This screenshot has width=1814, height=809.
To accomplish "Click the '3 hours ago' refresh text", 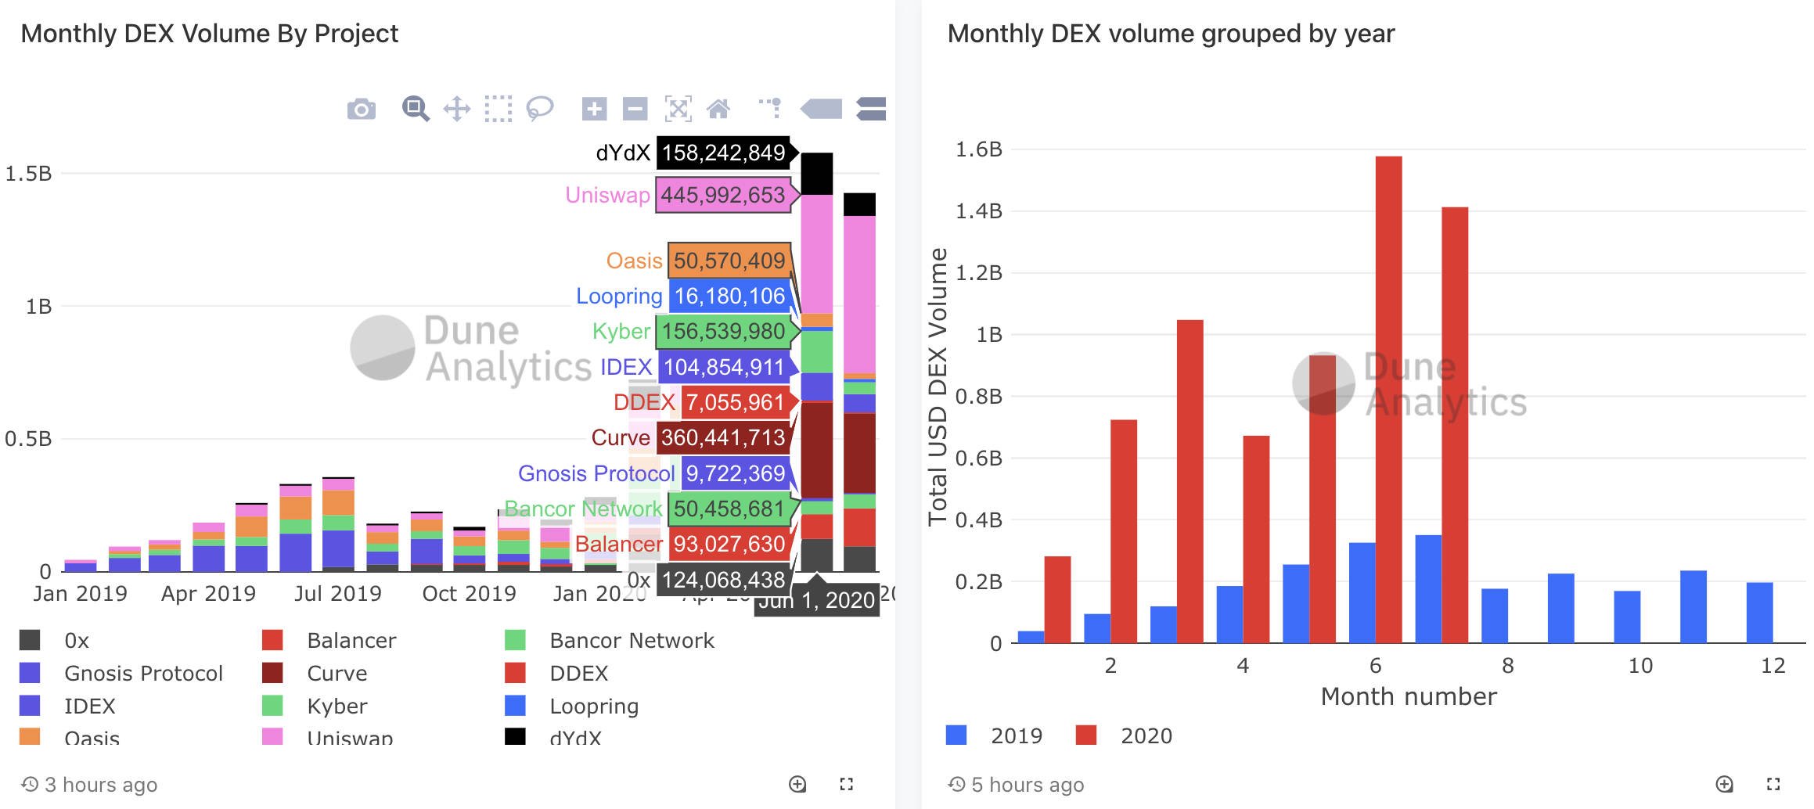I will point(101,784).
